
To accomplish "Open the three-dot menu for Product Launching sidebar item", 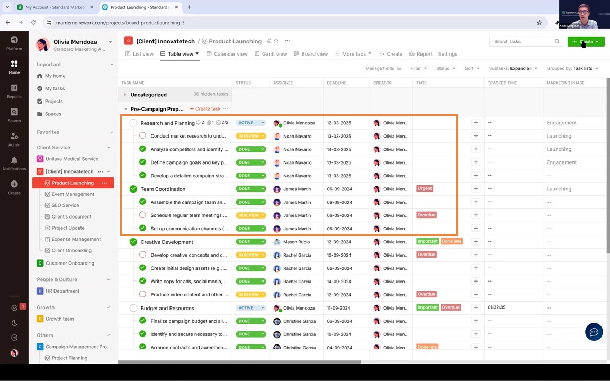I will point(104,183).
